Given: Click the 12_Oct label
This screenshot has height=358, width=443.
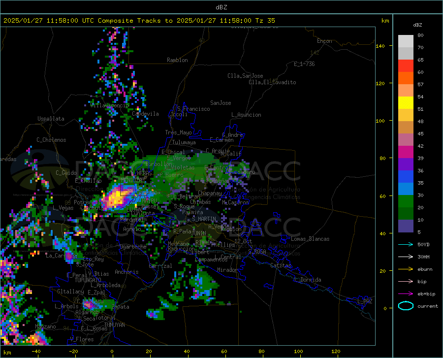Looking at the screenshot, I should pyautogui.click(x=243, y=241).
